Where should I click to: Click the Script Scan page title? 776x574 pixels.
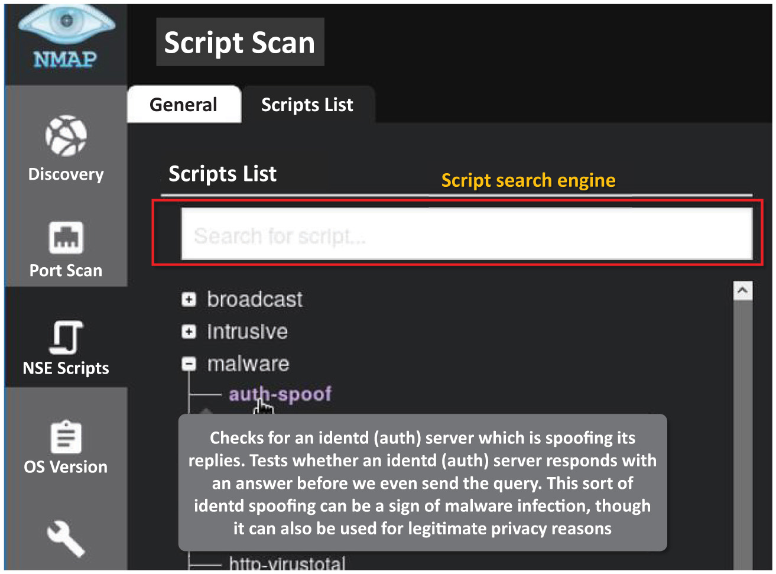tap(240, 42)
